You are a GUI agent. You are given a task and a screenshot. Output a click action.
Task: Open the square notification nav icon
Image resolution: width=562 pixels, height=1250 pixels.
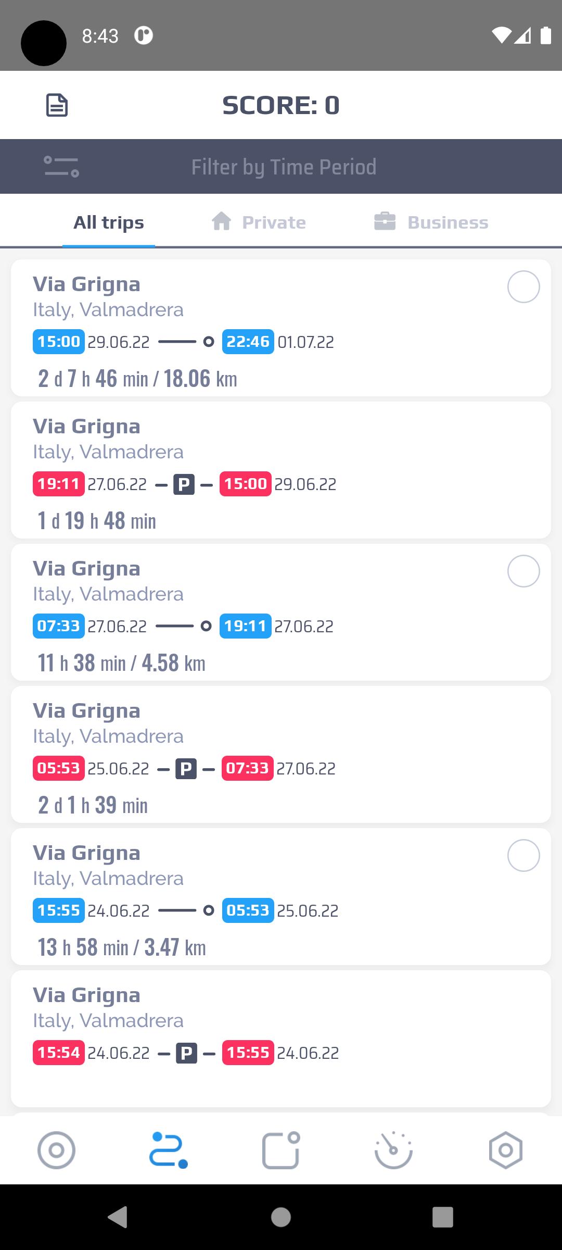tap(281, 1150)
